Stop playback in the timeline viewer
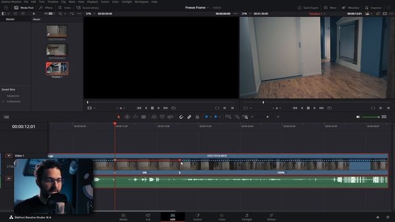 coord(308,108)
